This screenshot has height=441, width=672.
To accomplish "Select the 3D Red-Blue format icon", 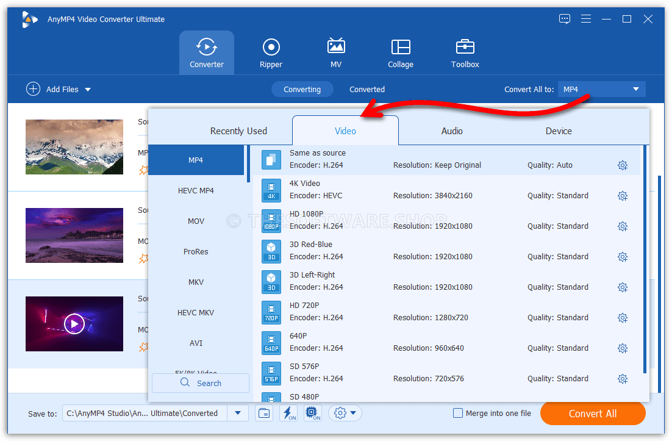I will (x=271, y=251).
